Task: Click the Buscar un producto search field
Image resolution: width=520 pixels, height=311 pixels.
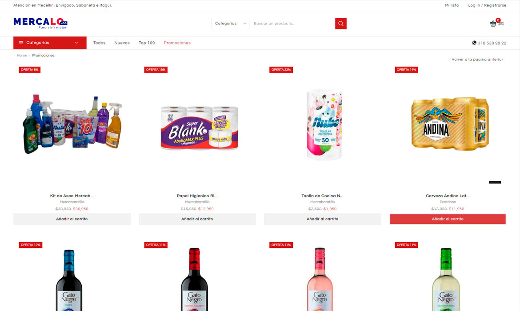Action: (292, 24)
